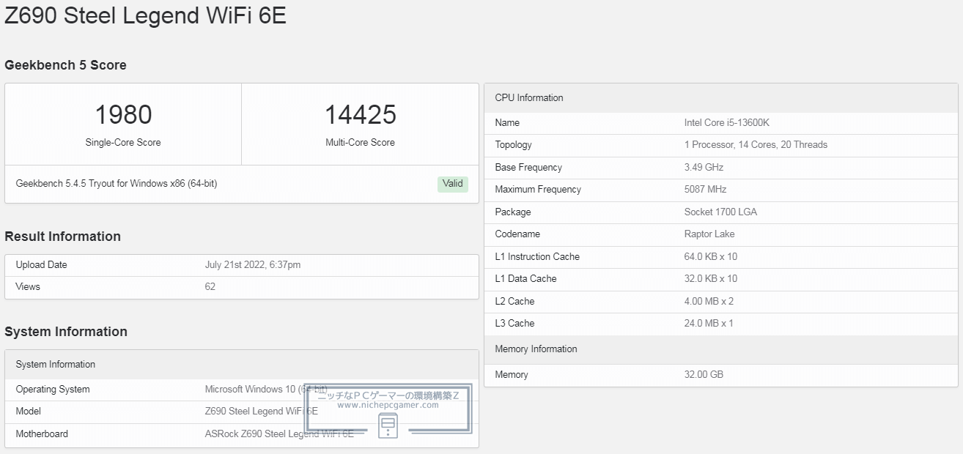Select the ASRock Z690 Steel Legend motherboard value
The height and width of the screenshot is (454, 963).
[279, 434]
